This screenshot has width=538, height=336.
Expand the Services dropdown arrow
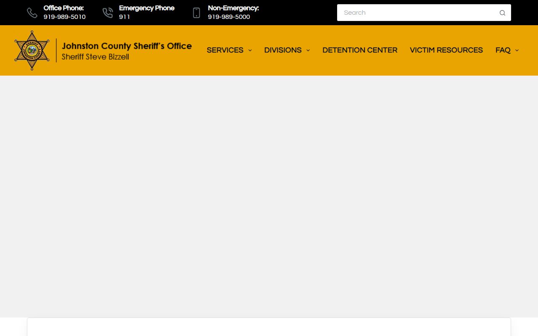point(250,50)
